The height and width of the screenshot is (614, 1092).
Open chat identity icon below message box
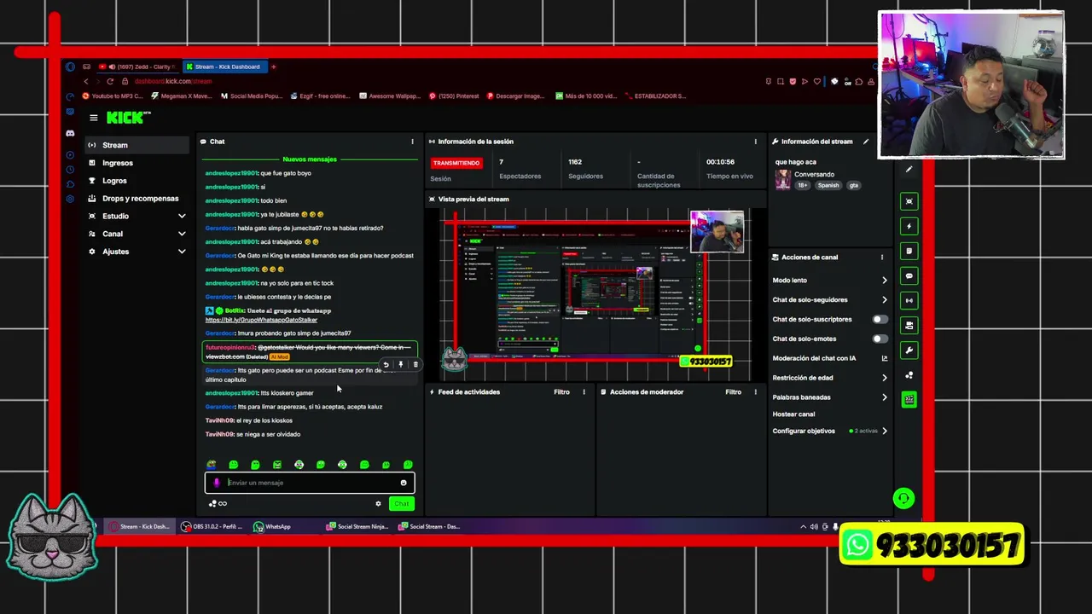[x=212, y=503]
